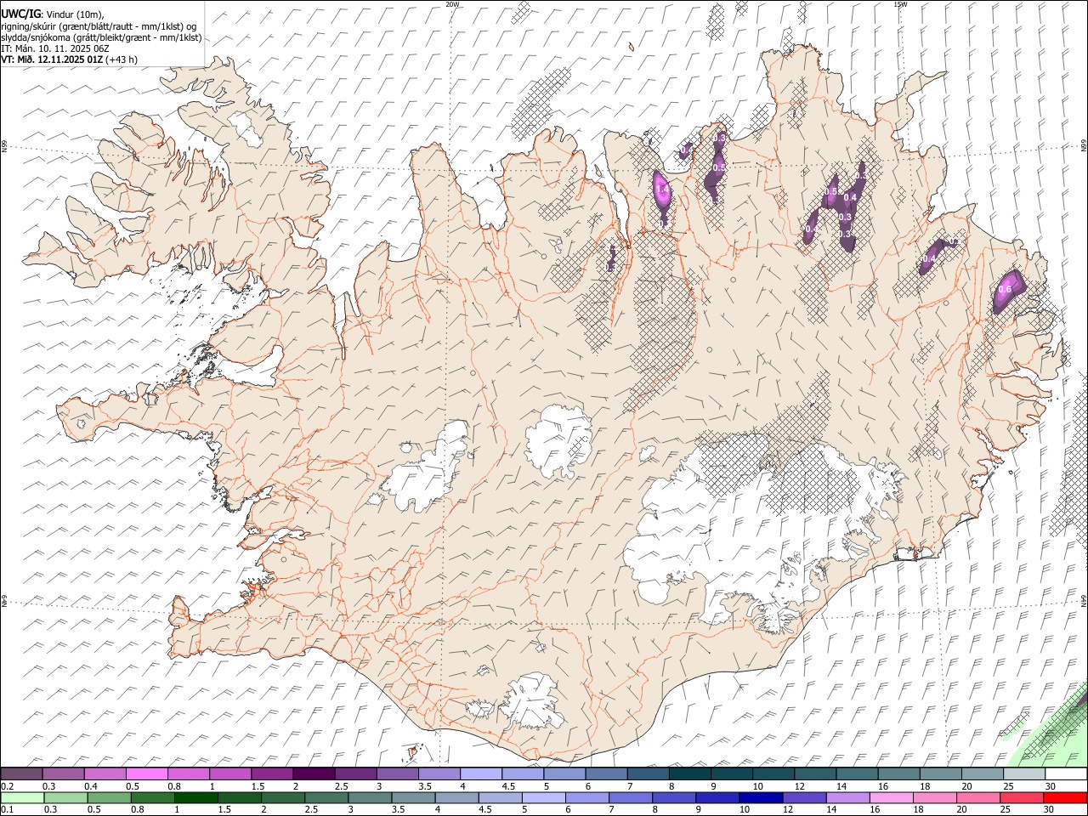Click the 0.6 label on easternmost magenta patch

point(1005,290)
